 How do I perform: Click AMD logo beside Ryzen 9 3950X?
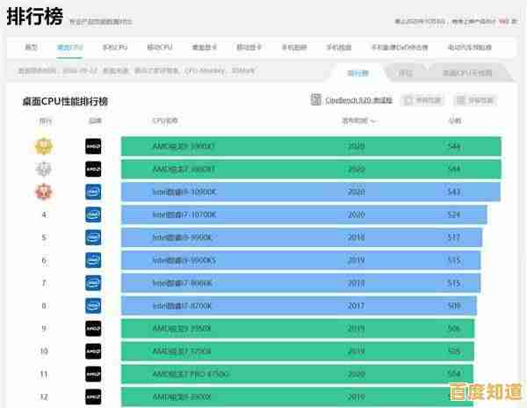(x=93, y=329)
